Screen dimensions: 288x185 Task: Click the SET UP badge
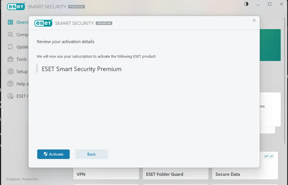(268, 156)
